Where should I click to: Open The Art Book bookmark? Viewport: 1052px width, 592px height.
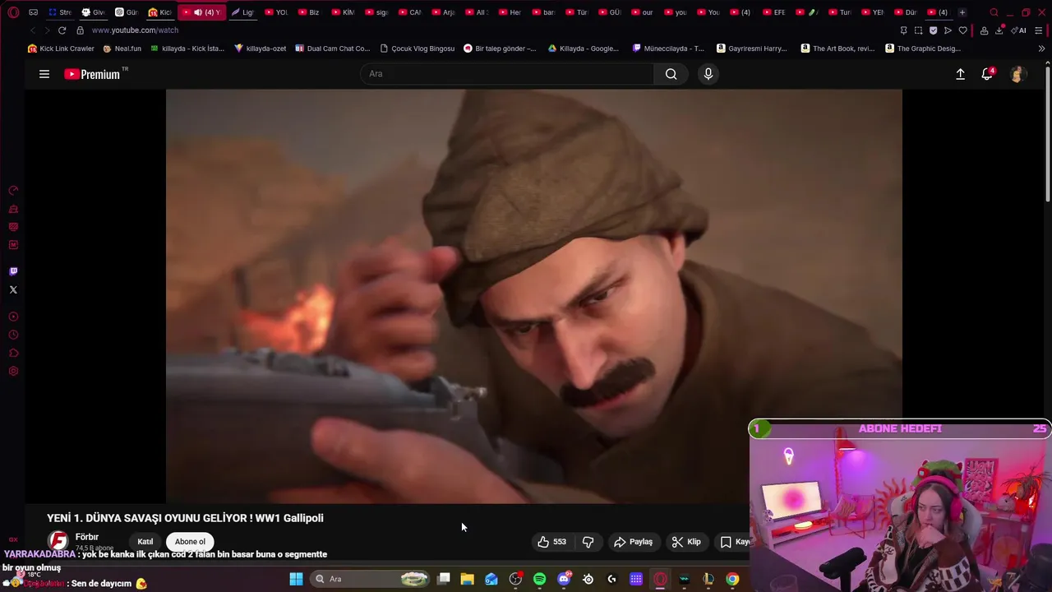pyautogui.click(x=837, y=49)
